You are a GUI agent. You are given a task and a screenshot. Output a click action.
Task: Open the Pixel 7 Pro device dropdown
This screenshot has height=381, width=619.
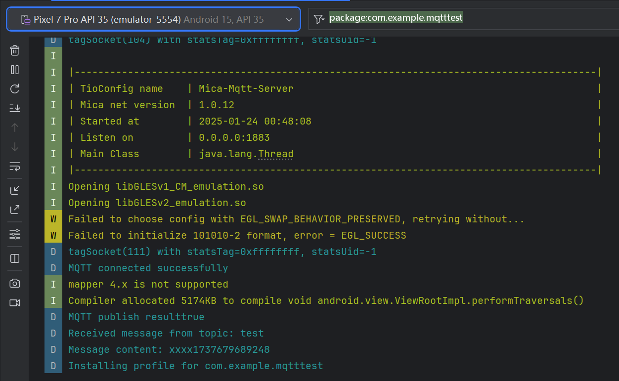coord(153,19)
